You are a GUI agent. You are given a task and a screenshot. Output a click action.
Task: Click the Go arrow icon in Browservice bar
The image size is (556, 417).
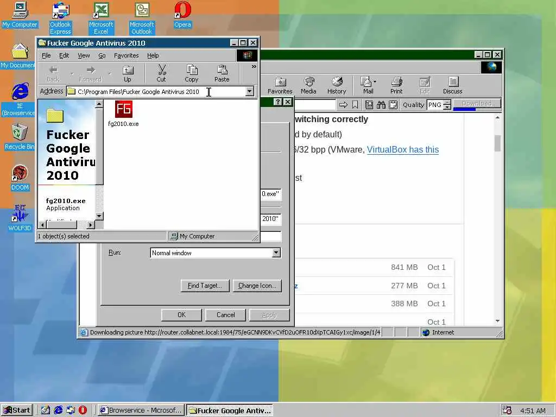tap(343, 105)
